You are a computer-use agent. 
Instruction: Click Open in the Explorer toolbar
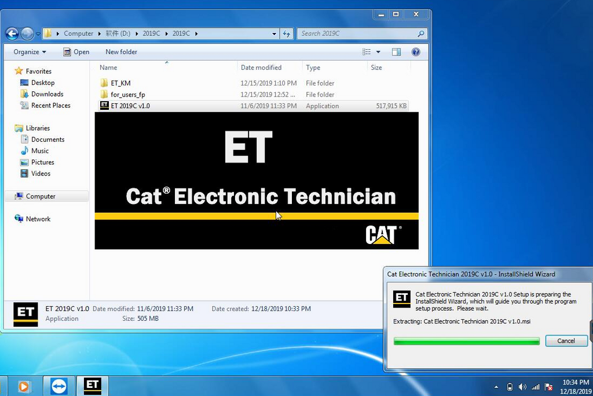76,51
